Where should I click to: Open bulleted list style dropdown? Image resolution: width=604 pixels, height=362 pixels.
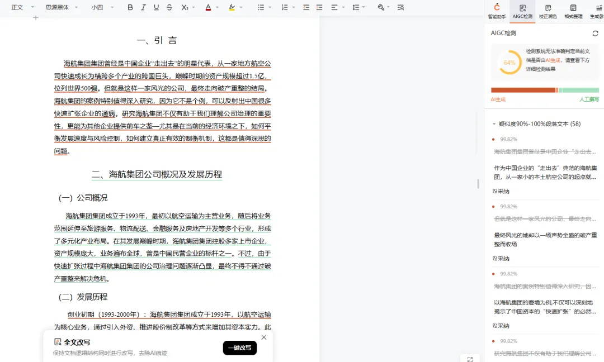(270, 7)
